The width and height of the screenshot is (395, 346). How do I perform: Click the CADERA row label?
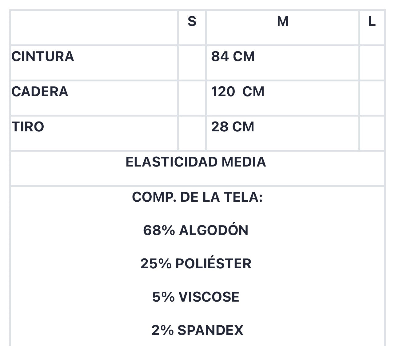[x=40, y=92]
